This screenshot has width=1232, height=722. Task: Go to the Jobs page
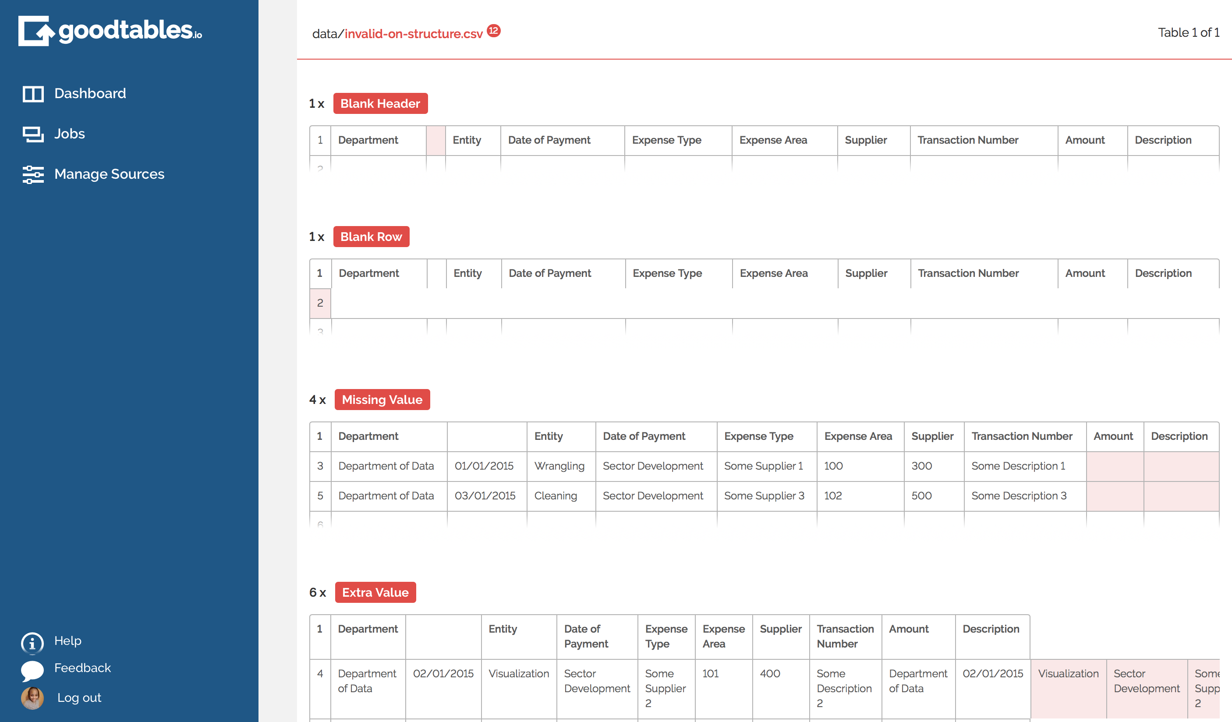[x=69, y=134]
